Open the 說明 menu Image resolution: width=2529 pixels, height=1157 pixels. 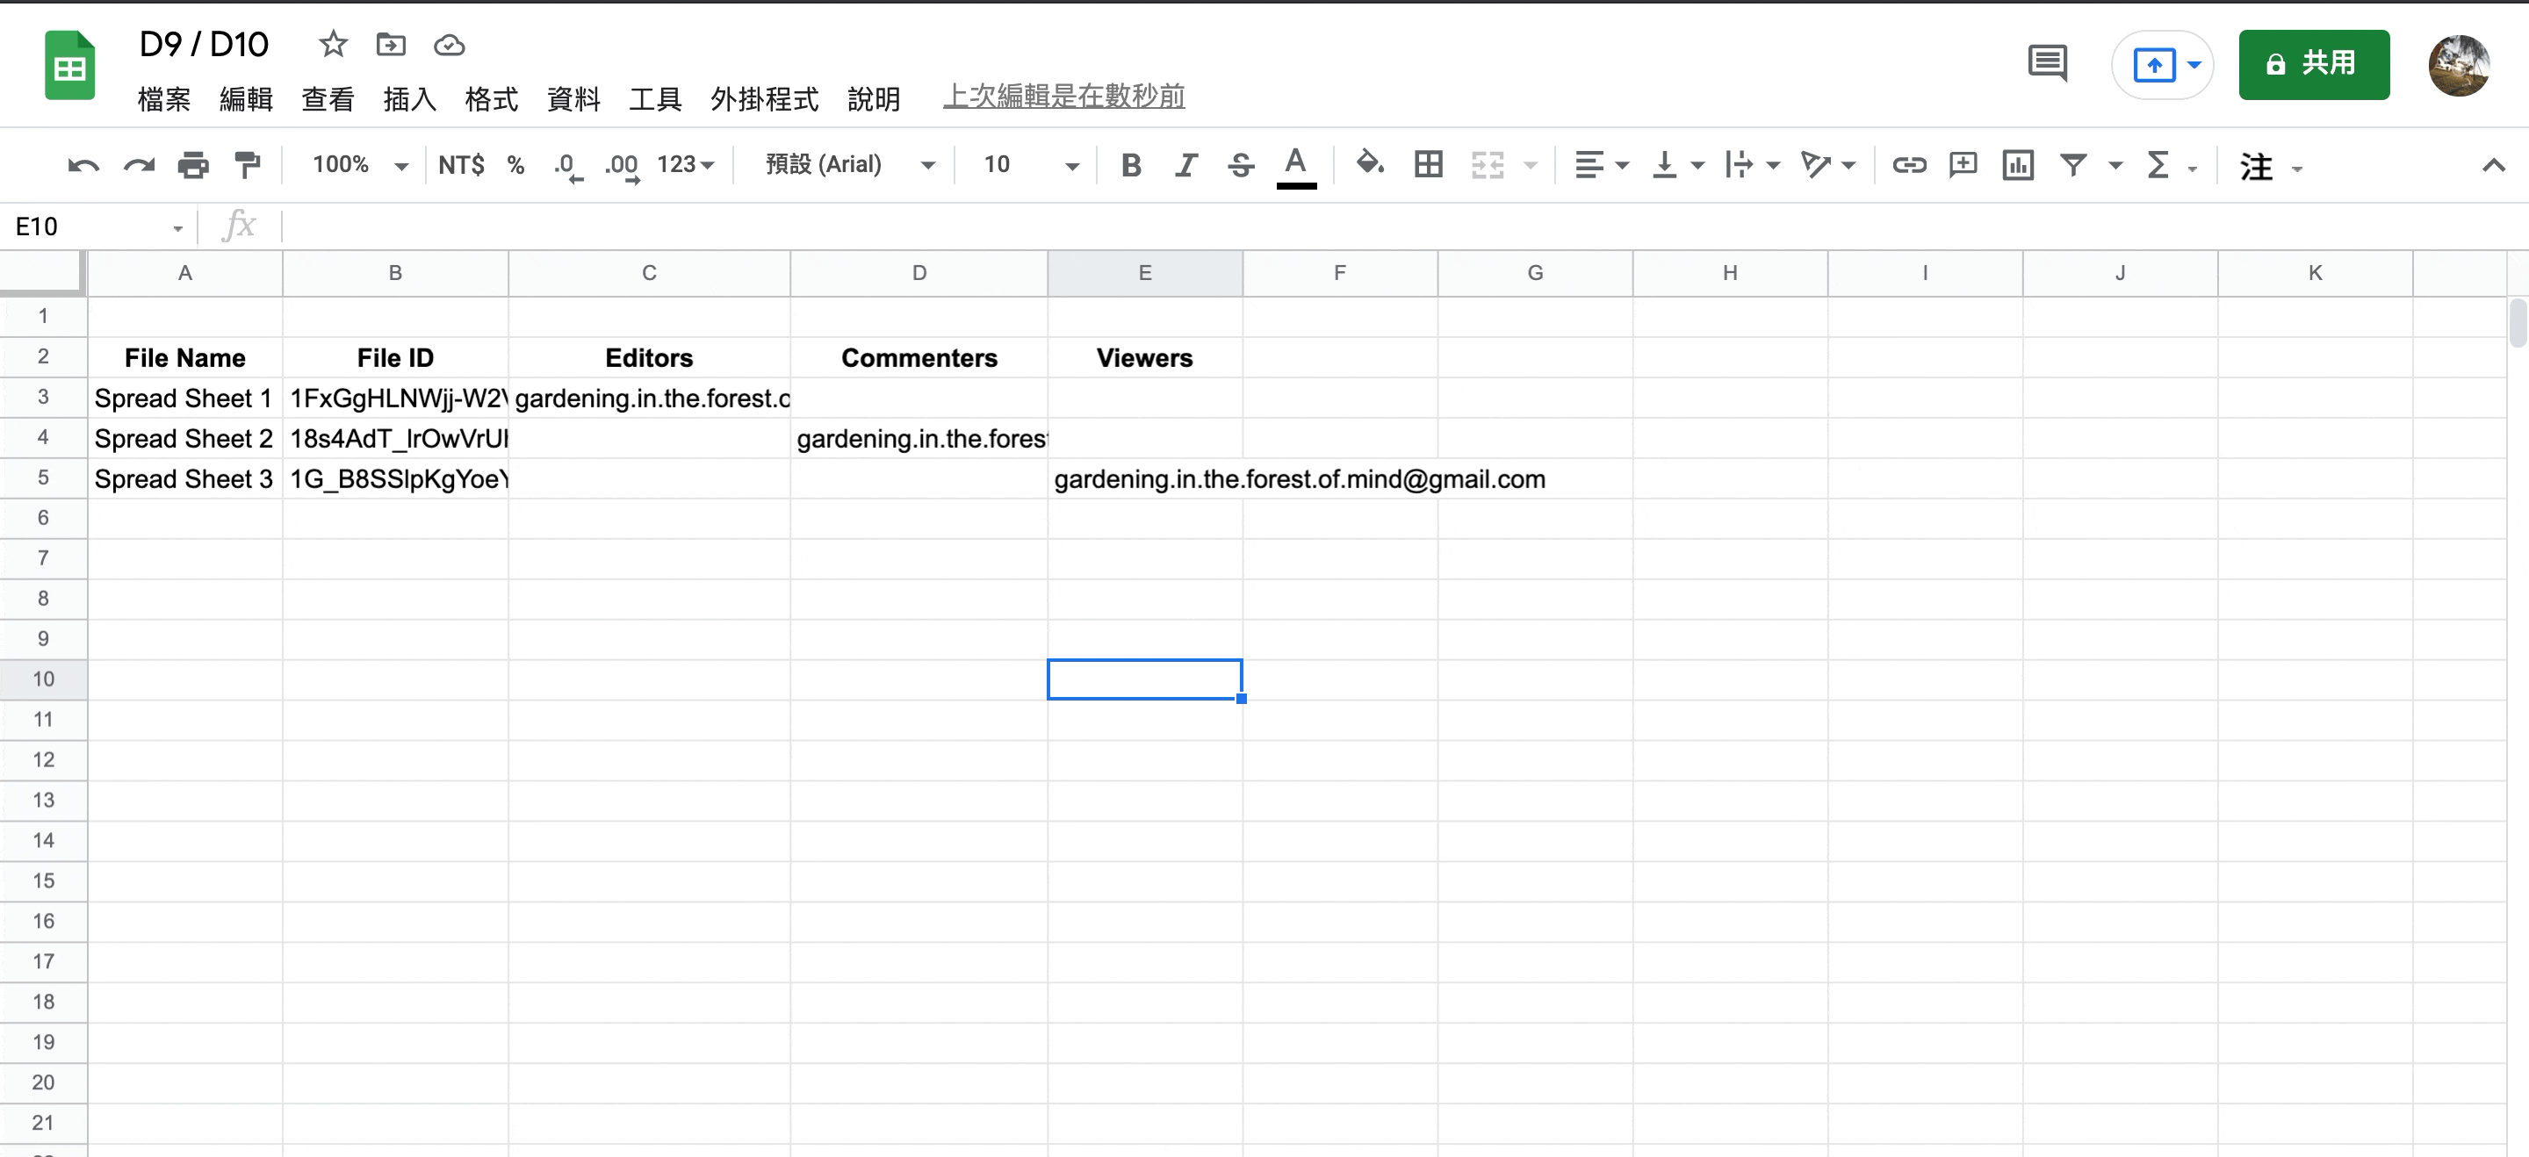[x=874, y=99]
